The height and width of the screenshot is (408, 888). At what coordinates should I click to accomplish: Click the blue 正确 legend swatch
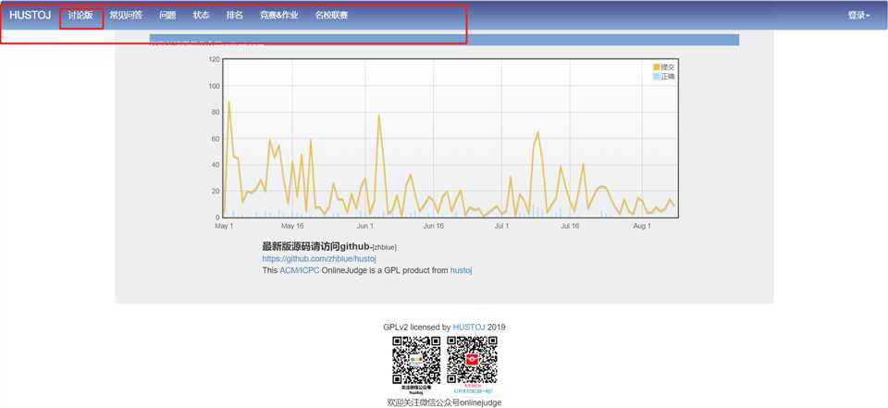click(657, 76)
